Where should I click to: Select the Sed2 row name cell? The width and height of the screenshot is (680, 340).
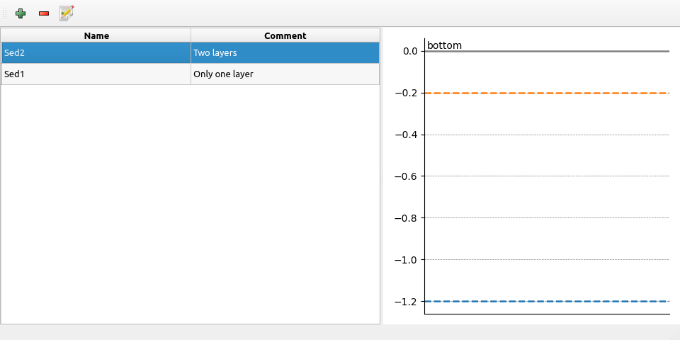(96, 52)
